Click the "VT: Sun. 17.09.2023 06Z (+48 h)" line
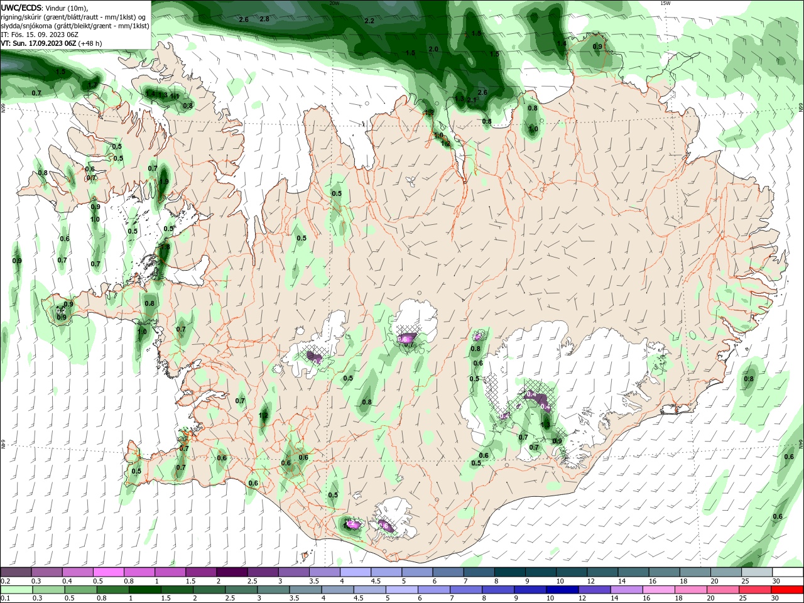 pyautogui.click(x=51, y=43)
